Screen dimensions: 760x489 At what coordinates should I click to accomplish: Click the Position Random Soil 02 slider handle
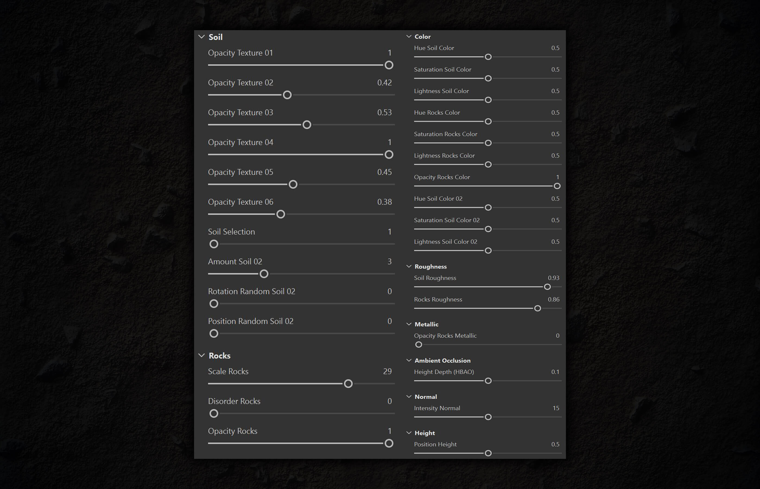pyautogui.click(x=214, y=334)
